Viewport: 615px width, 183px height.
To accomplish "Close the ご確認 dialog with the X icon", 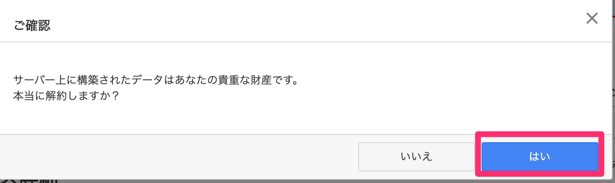I will pos(592,18).
